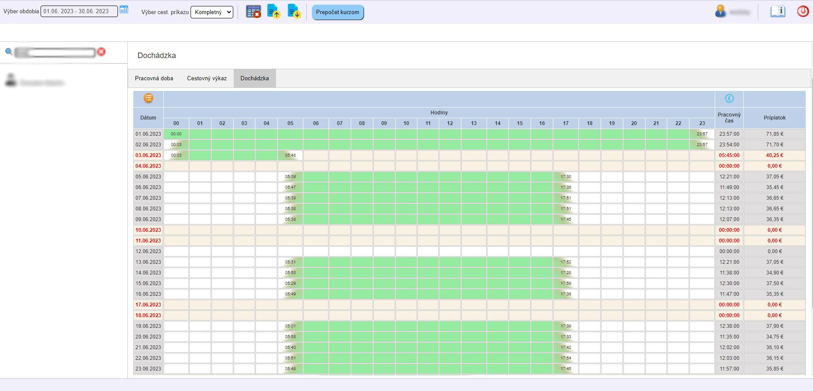Viewport: 813px width, 391px height.
Task: Click the hour 05 column header
Action: tap(291, 123)
